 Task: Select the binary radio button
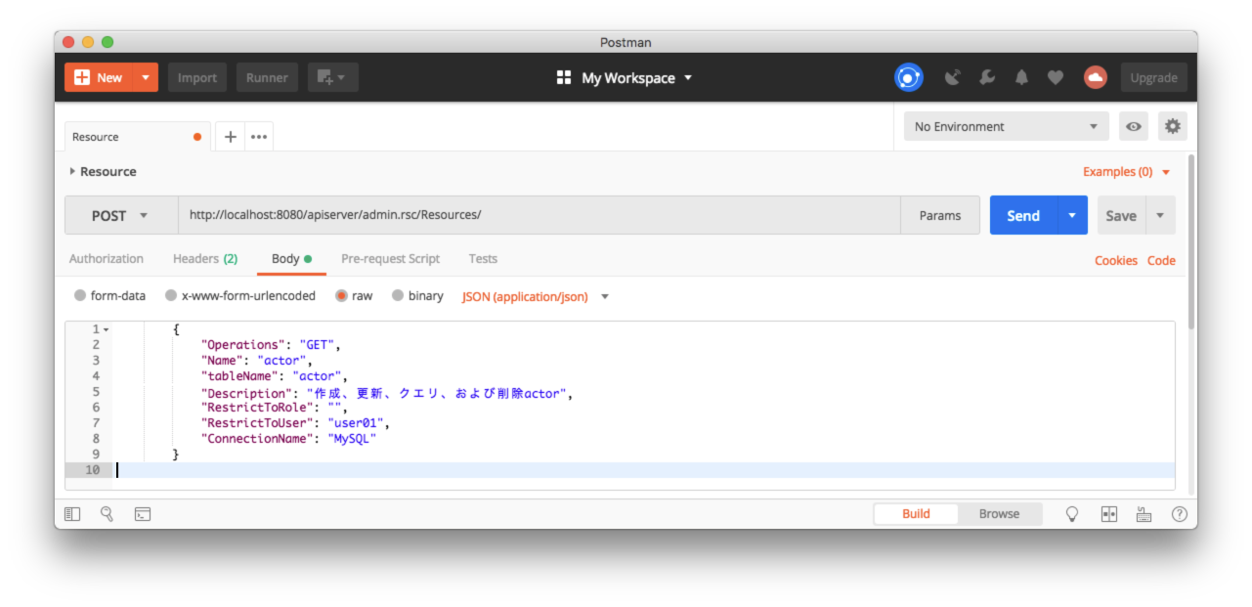[398, 295]
